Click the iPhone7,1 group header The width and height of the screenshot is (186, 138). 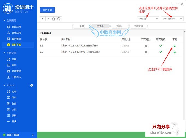point(46,33)
